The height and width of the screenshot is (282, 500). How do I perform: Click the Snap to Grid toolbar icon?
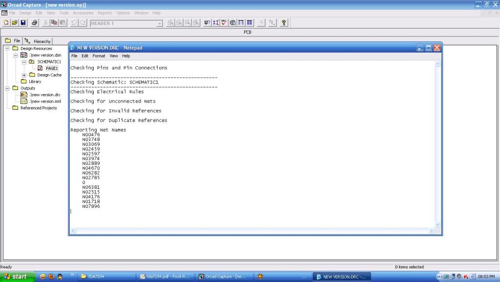point(261,22)
